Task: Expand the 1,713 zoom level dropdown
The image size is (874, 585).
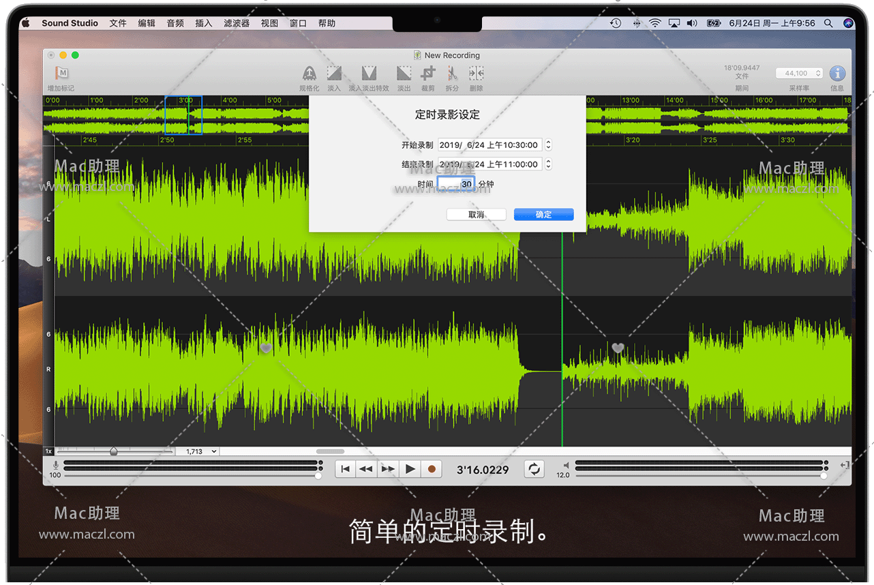Action: point(197,451)
